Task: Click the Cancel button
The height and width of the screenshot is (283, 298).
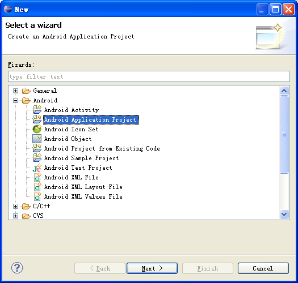Action: pos(263,268)
